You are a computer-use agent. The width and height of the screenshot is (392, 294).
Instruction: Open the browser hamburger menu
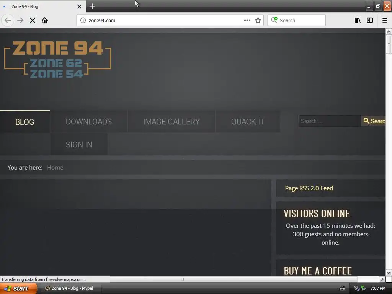(384, 20)
